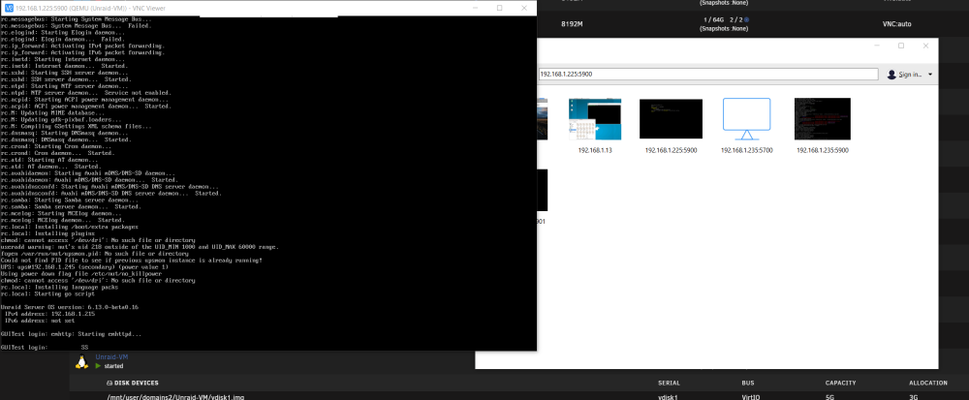Maximize the QEMU Unraid-VM VNC window

(499, 8)
